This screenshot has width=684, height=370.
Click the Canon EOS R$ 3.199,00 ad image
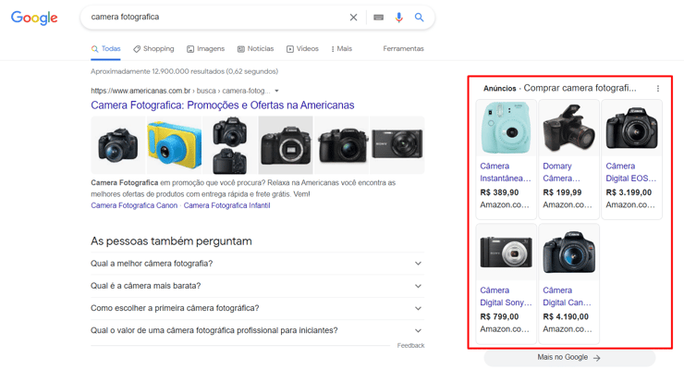pos(631,128)
